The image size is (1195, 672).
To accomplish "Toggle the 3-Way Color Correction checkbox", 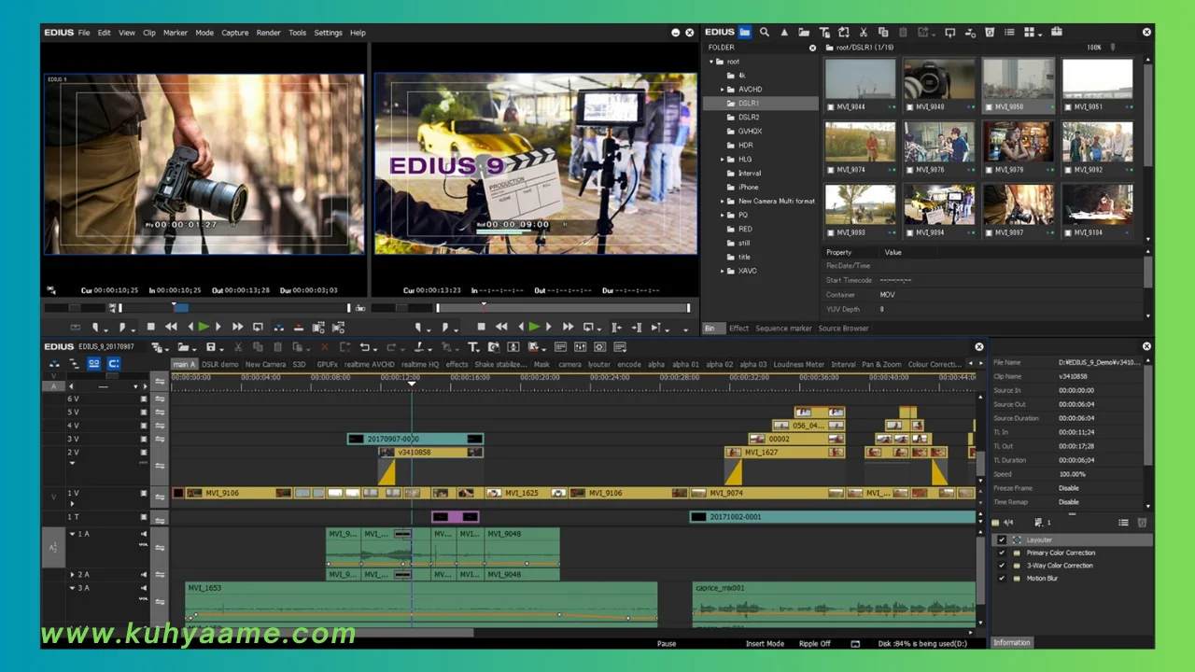I will (x=1002, y=566).
